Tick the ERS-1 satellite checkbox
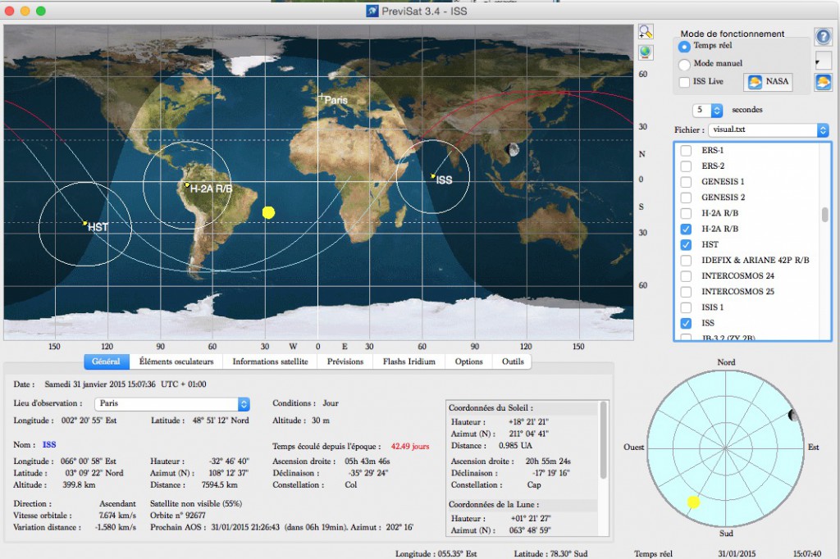This screenshot has height=559, width=840. [686, 151]
